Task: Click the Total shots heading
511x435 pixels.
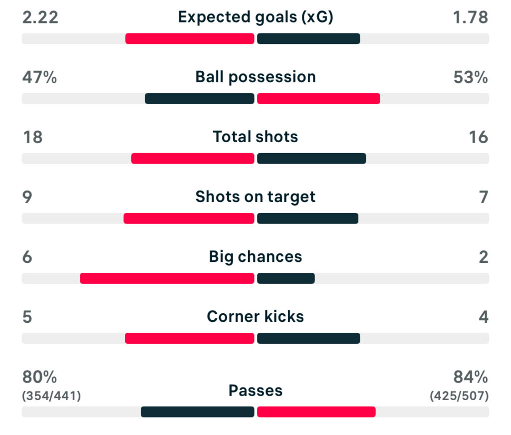Action: 255,137
